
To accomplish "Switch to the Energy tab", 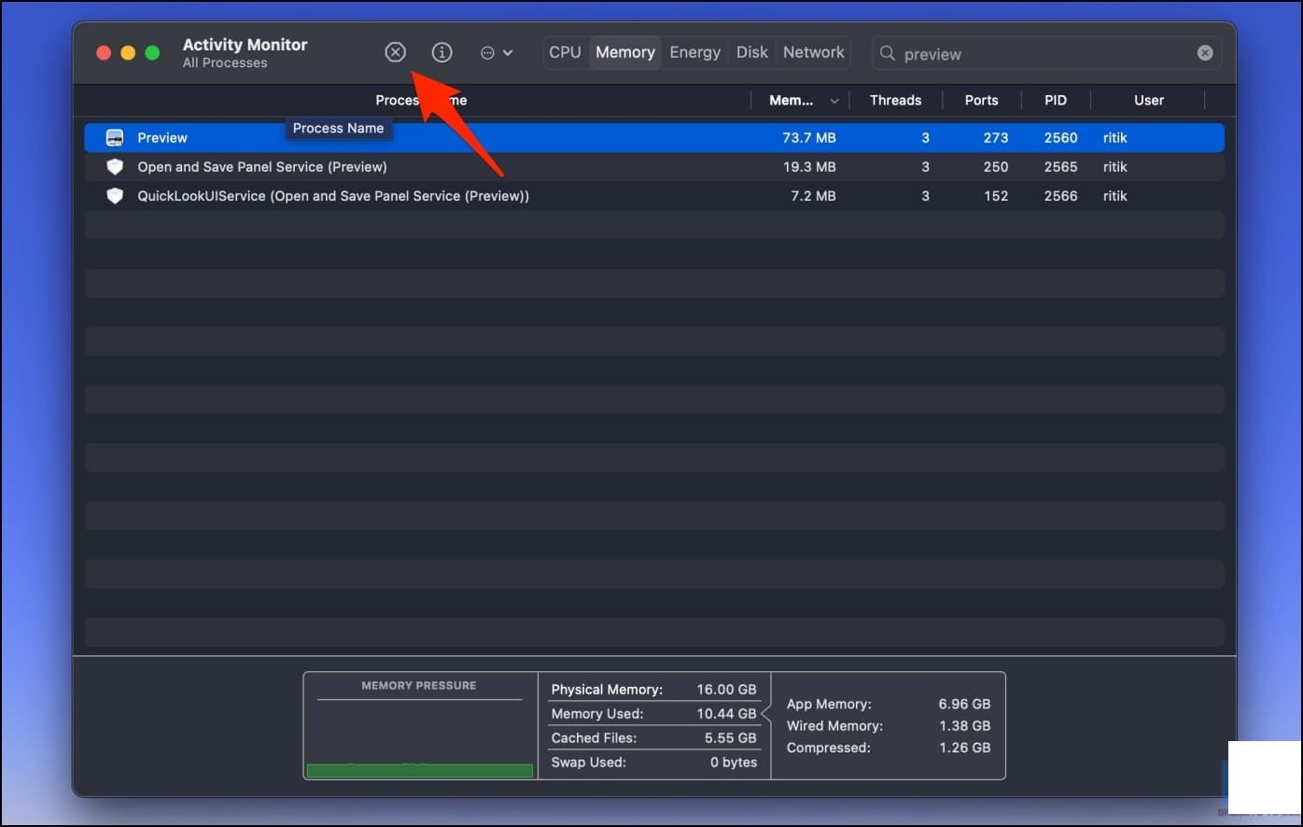I will pos(694,52).
